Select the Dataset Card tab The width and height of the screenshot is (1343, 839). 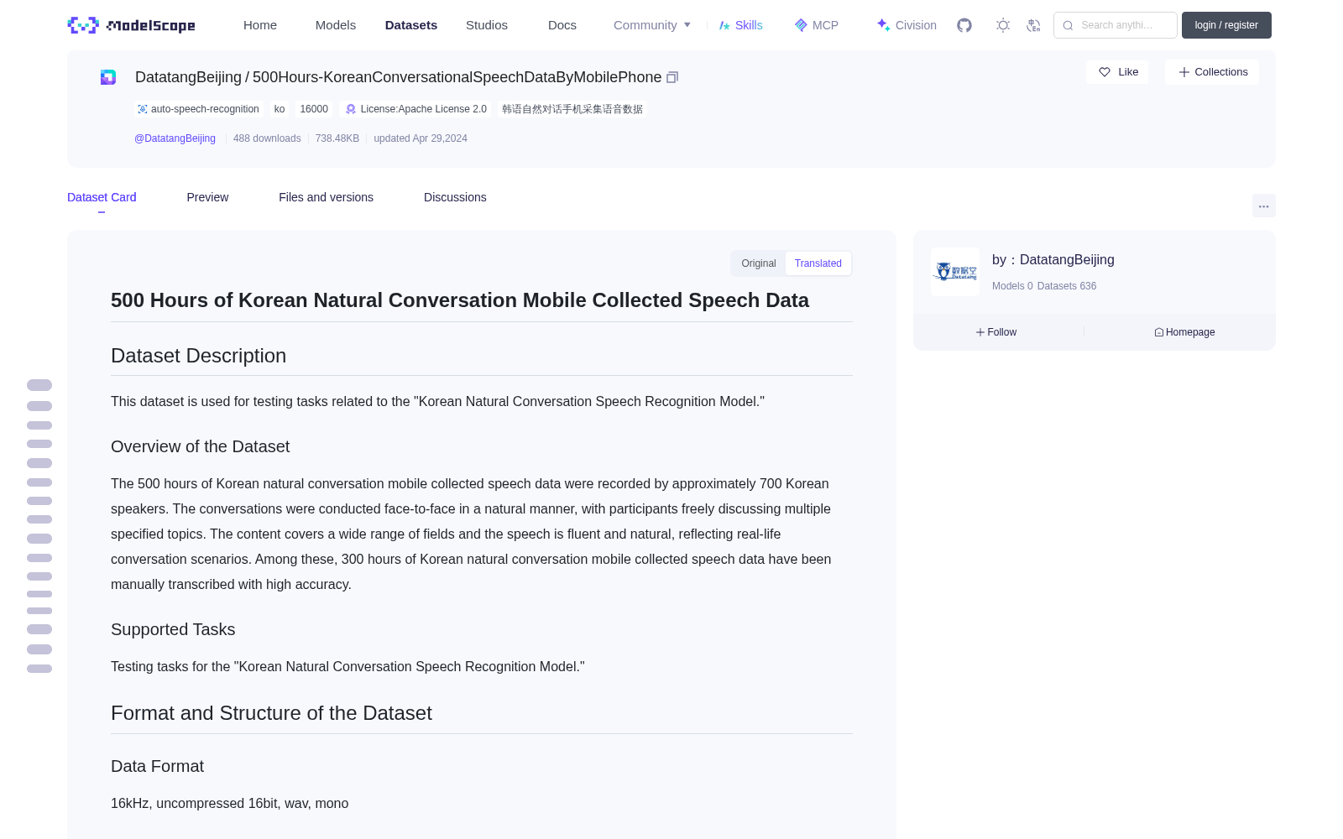[102, 197]
